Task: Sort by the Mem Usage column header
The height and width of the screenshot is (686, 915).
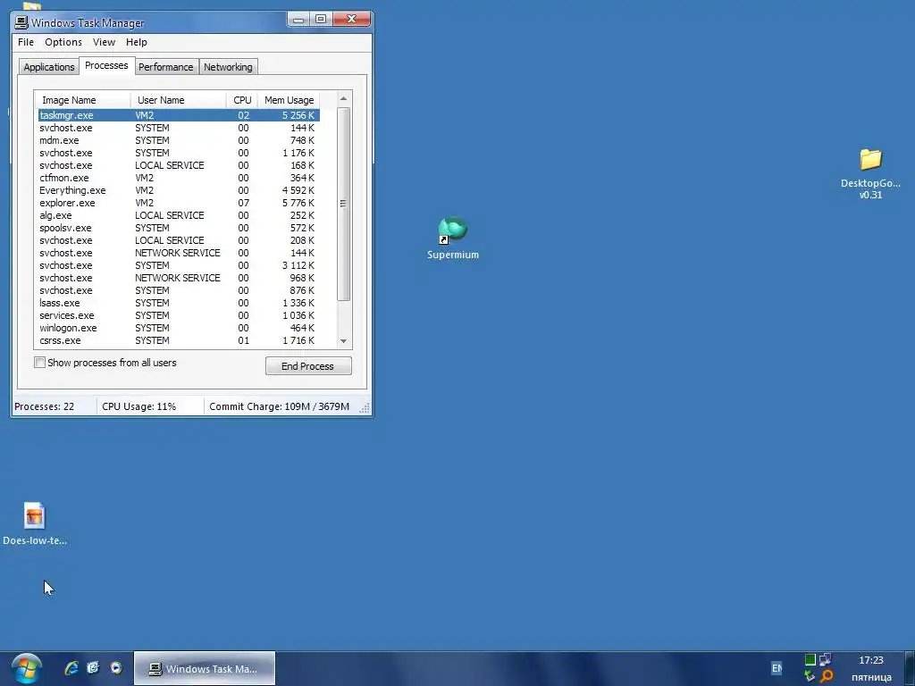Action: [289, 100]
